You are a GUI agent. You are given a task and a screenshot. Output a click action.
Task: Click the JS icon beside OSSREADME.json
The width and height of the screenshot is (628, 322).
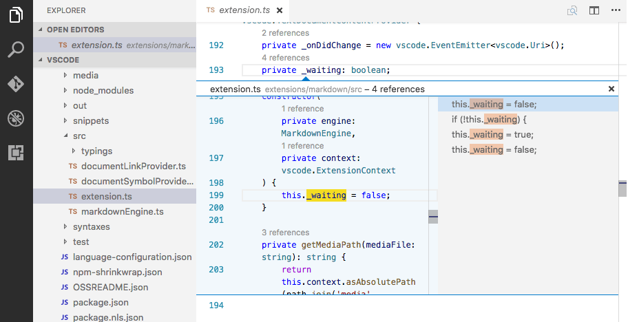tap(65, 287)
